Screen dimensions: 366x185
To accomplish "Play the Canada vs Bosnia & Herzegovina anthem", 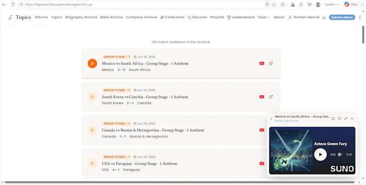I will (x=92, y=130).
